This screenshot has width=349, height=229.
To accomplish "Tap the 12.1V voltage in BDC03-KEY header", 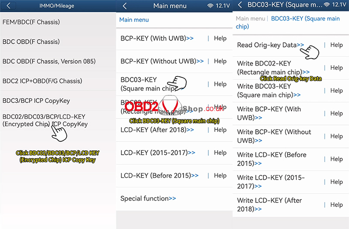I will 339,5.
